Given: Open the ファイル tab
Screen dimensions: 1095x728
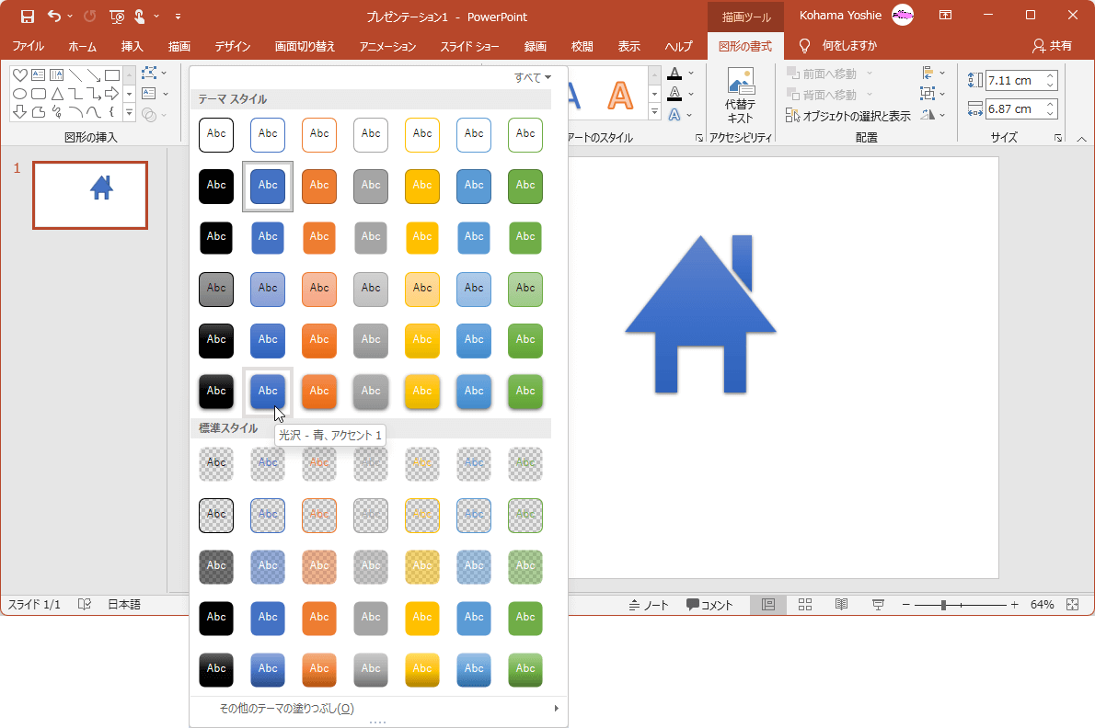Looking at the screenshot, I should (x=28, y=46).
